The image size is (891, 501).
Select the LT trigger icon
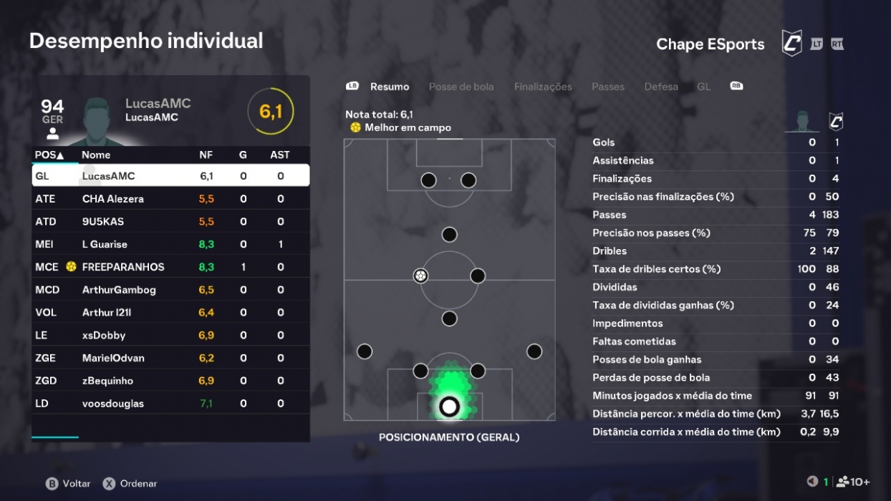click(816, 44)
